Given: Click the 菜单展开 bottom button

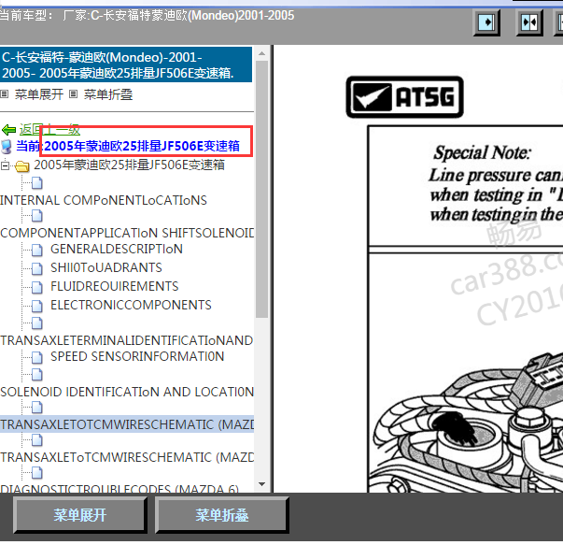Looking at the screenshot, I should (x=80, y=515).
